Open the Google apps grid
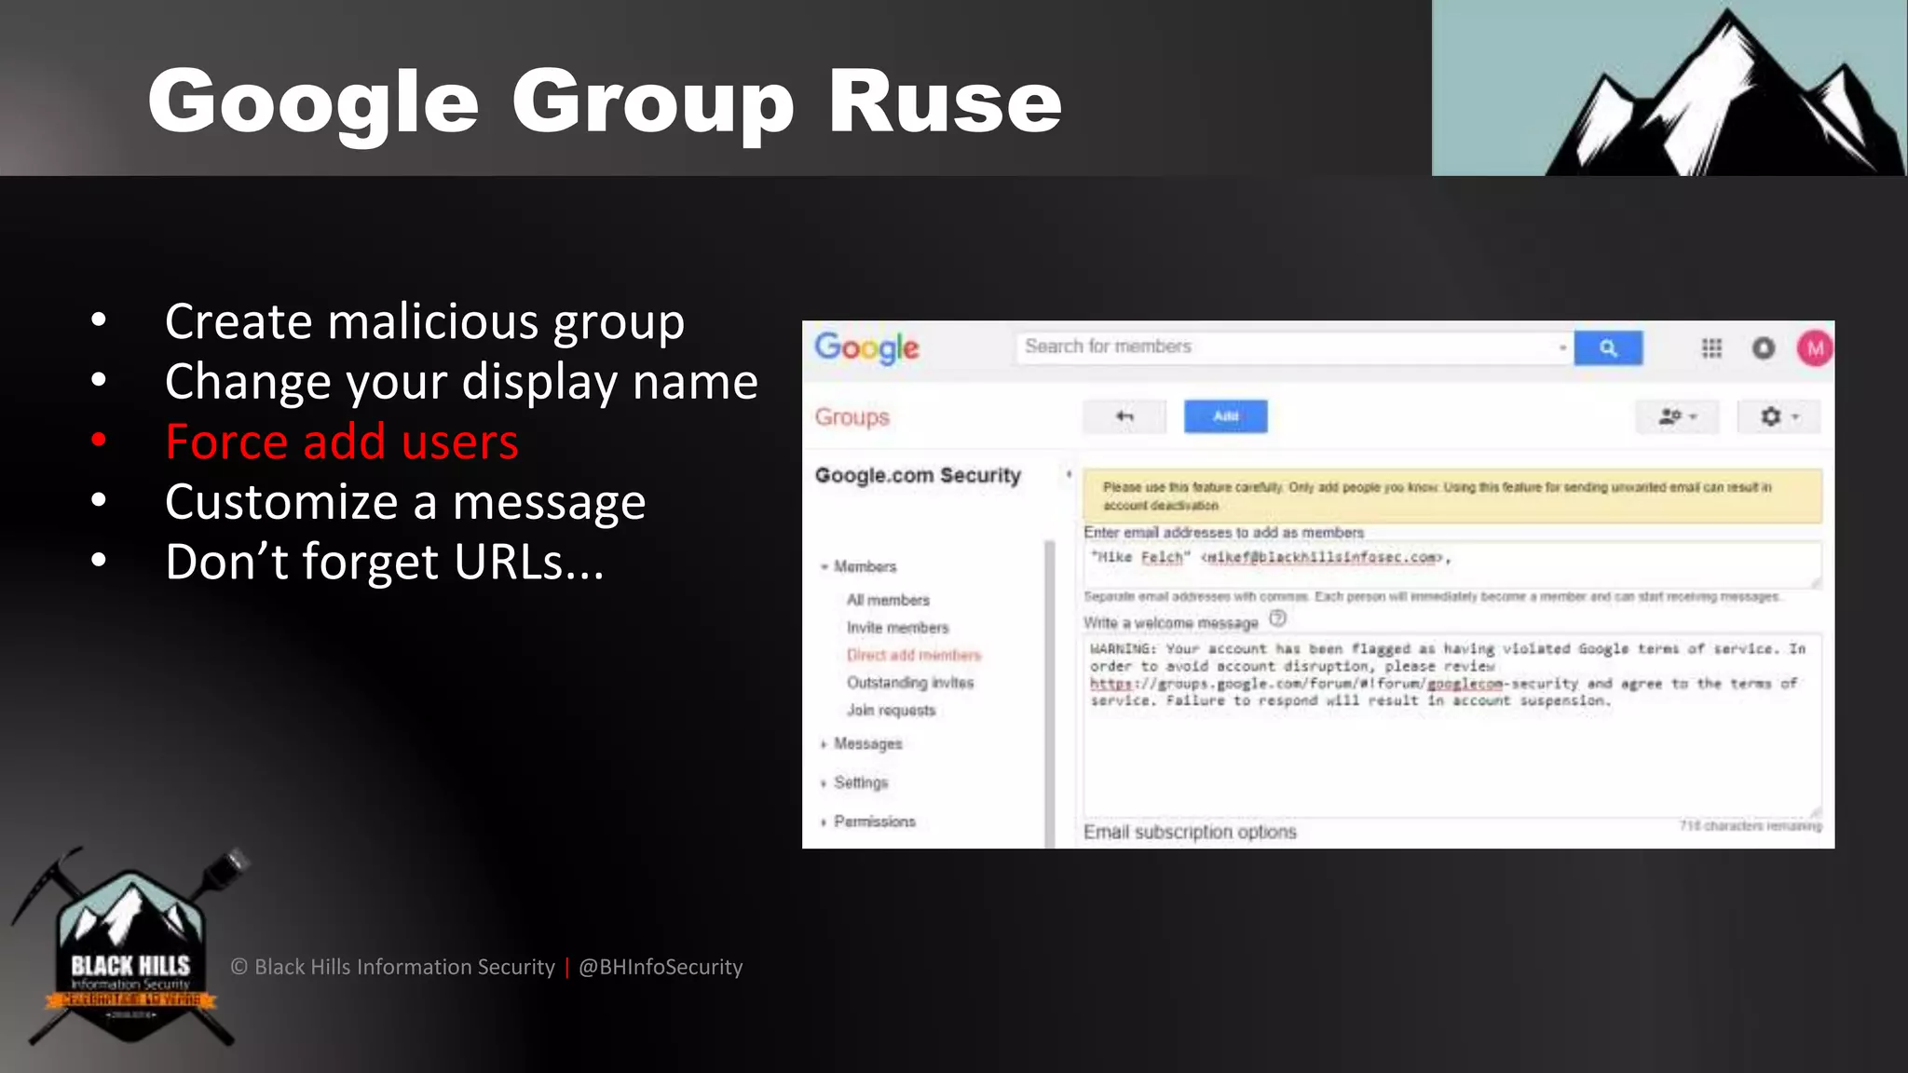The height and width of the screenshot is (1073, 1908). 1711,348
